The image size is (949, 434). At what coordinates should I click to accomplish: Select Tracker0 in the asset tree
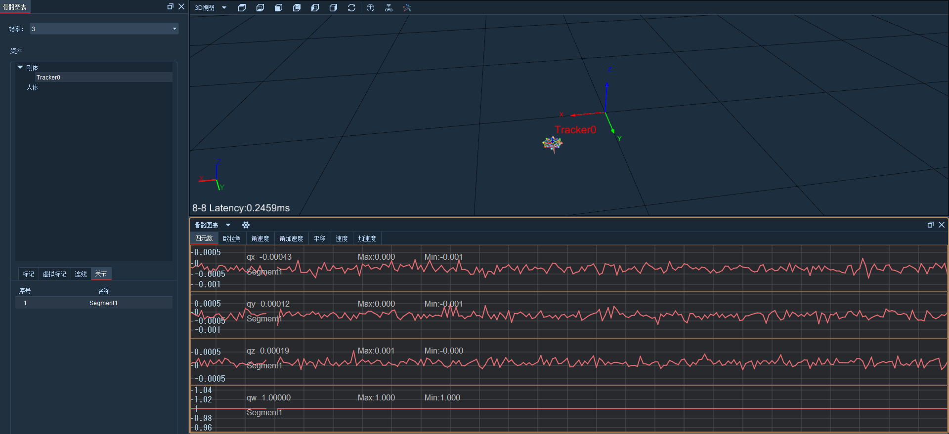(x=48, y=77)
